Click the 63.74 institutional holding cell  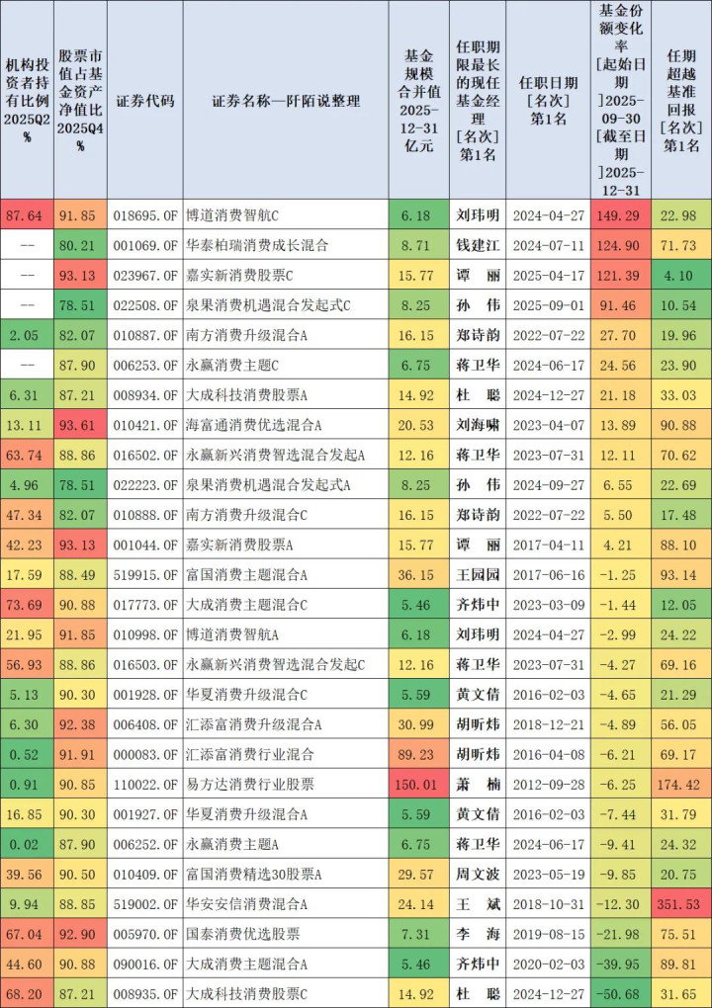coord(25,456)
